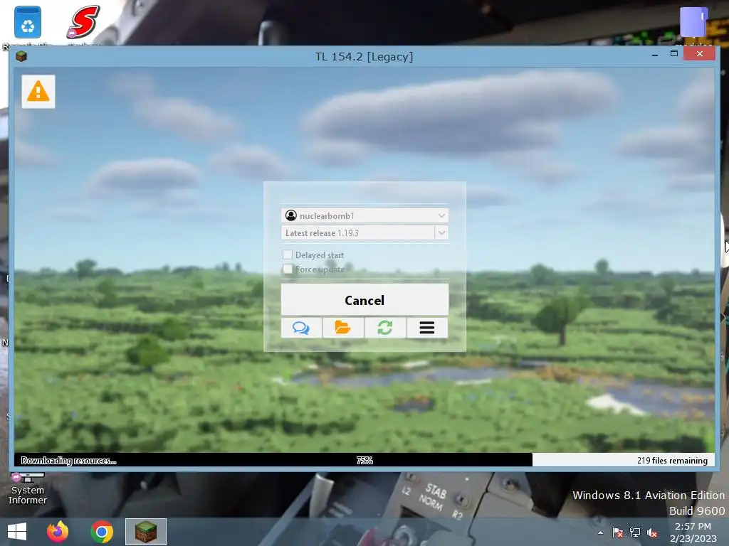
Task: Maximize the TL launcher window
Action: tap(674, 54)
